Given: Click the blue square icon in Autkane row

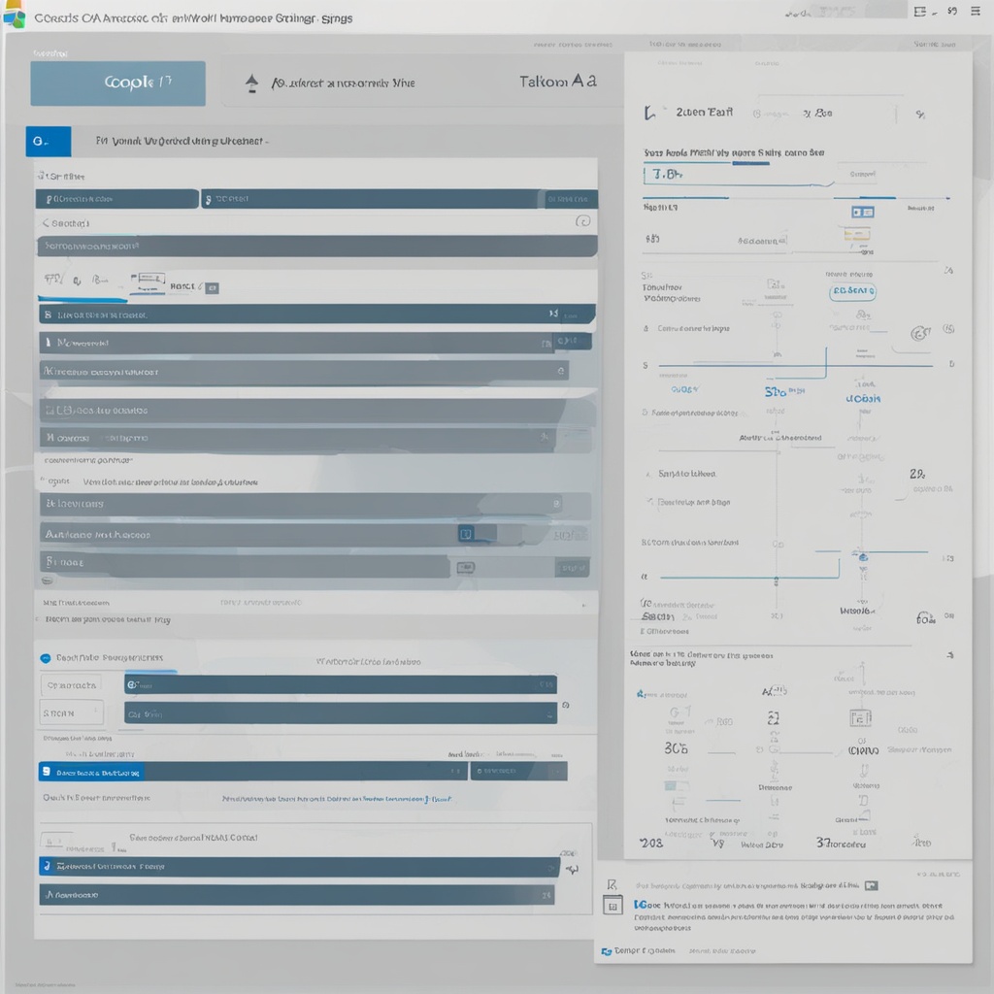Looking at the screenshot, I should [465, 534].
